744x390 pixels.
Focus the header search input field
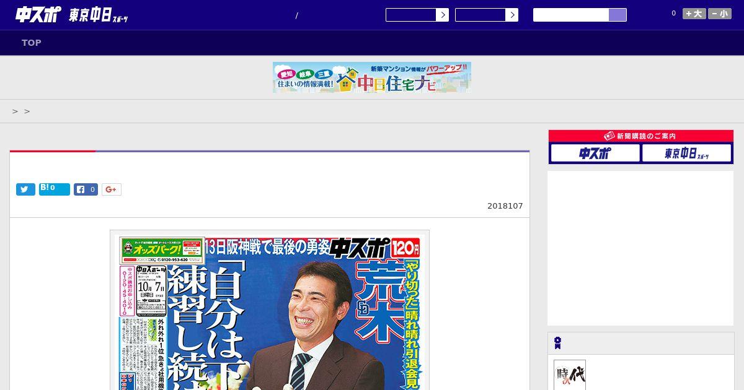571,15
